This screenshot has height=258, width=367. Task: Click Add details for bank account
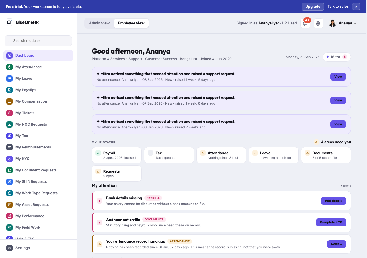point(333,201)
